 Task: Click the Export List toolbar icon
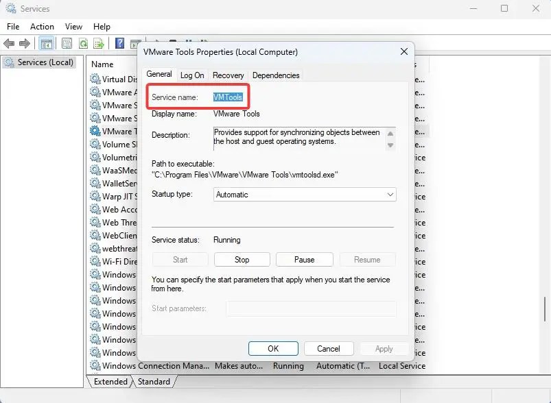[99, 44]
